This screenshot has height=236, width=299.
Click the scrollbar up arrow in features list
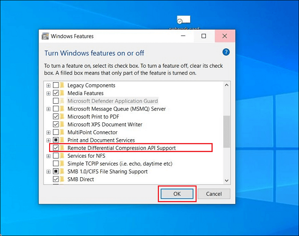226,85
